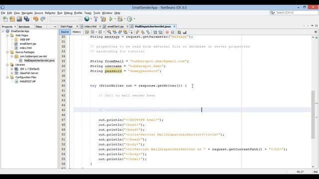The image size is (319, 179).
Task: Collapse the com.hubberspot.servlet package node
Action: pyautogui.click(x=12, y=56)
